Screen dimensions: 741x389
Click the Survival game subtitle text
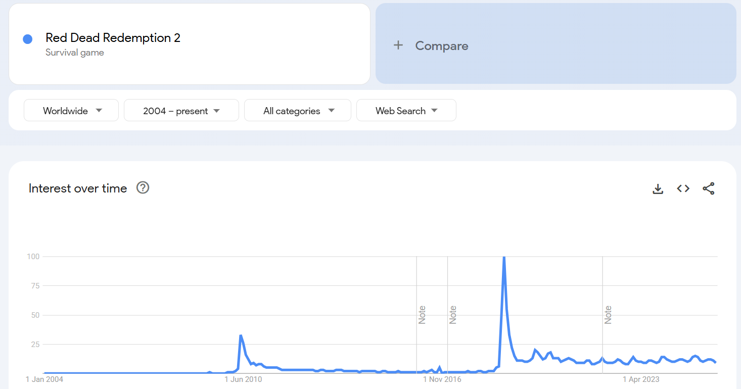tap(75, 53)
